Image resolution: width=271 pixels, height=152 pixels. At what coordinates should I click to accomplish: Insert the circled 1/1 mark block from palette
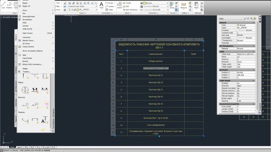coord(25,90)
